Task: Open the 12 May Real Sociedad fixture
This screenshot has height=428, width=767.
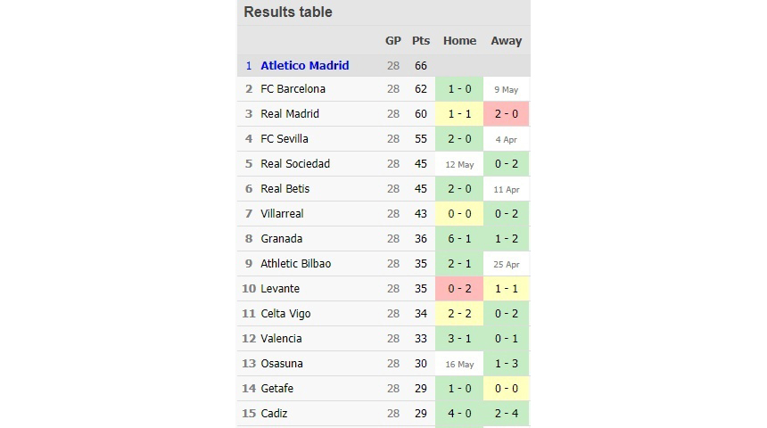Action: pos(459,164)
